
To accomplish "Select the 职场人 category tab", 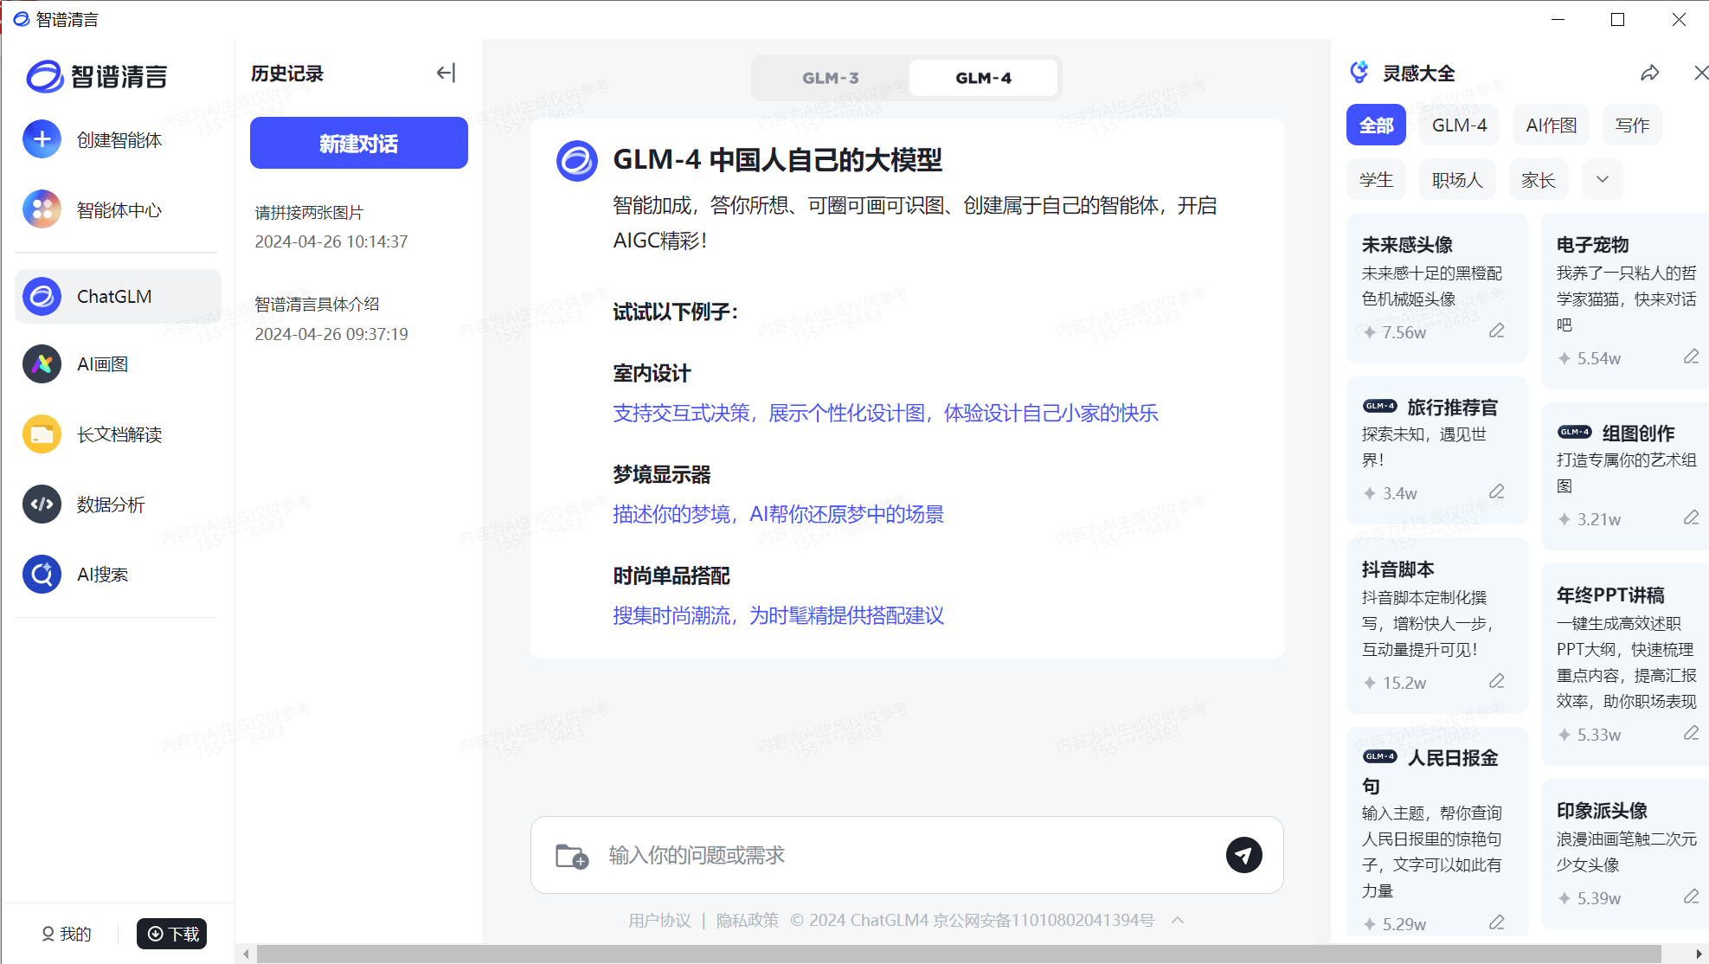I will click(x=1457, y=180).
